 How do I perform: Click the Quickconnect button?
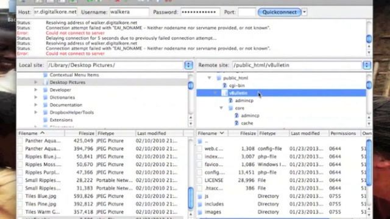pyautogui.click(x=279, y=12)
